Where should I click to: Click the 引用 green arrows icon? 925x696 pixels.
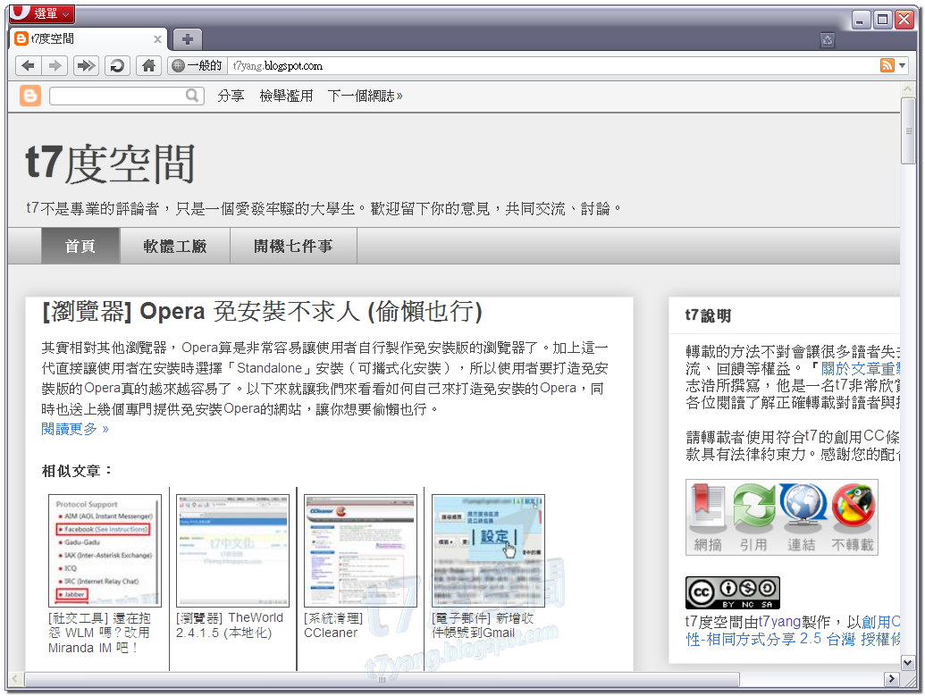(754, 517)
